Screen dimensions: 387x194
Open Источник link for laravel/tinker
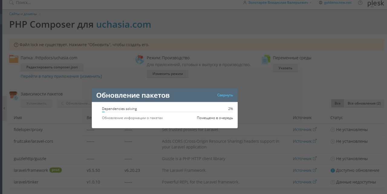[x=304, y=182]
